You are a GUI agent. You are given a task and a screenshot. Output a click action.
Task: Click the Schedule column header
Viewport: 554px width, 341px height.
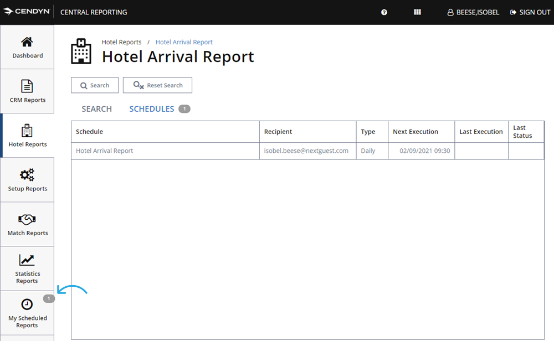(x=165, y=132)
